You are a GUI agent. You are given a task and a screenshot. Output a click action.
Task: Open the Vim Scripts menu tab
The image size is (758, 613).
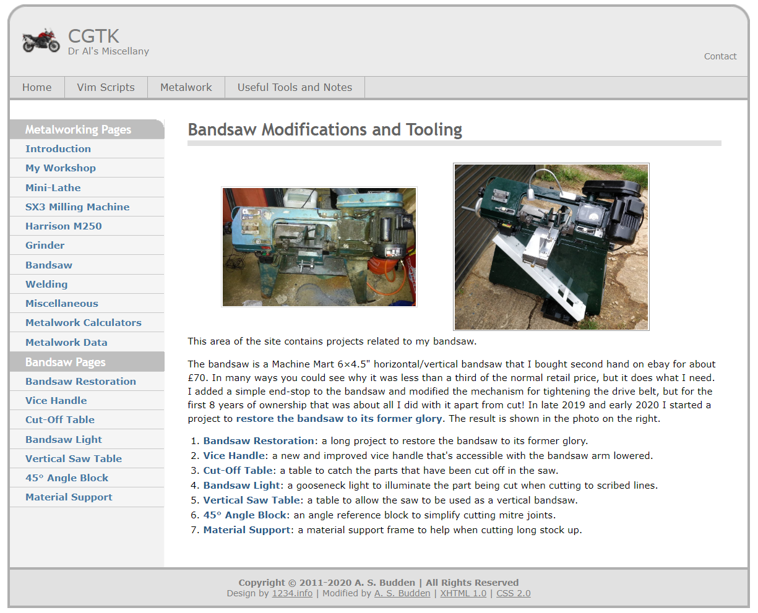pyautogui.click(x=106, y=87)
